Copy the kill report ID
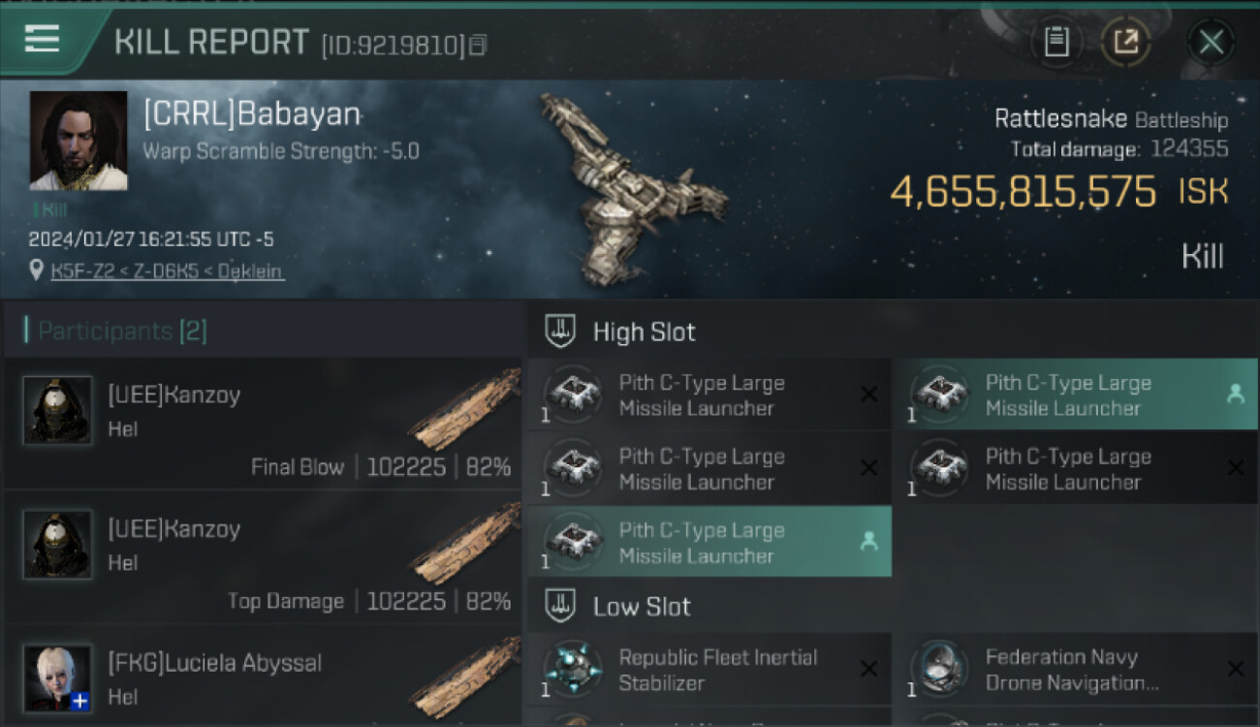Viewport: 1260px width, 727px height. click(477, 45)
